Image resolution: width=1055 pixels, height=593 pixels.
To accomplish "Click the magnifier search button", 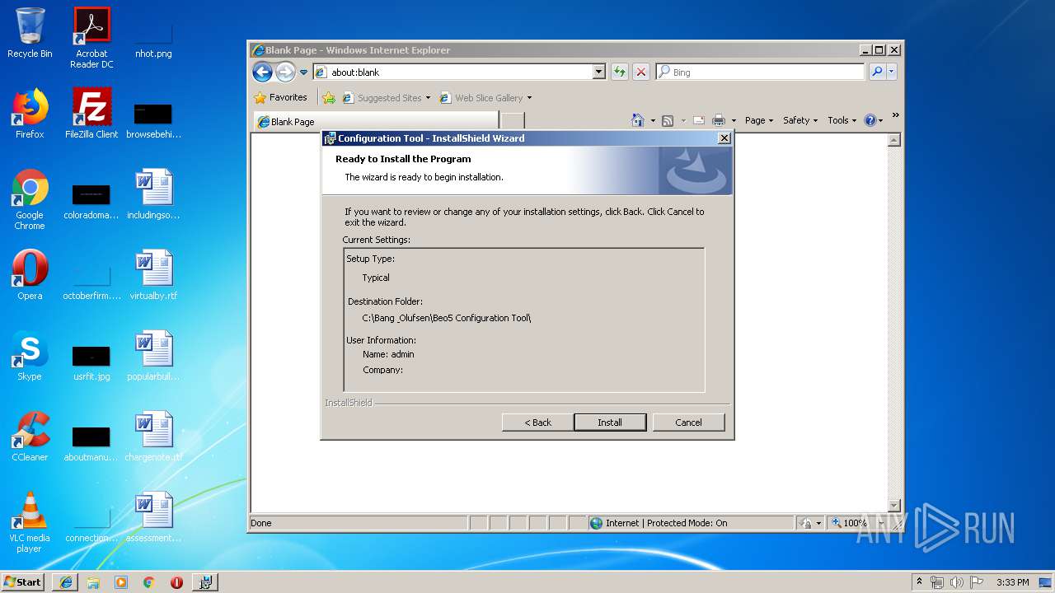I will pyautogui.click(x=877, y=72).
